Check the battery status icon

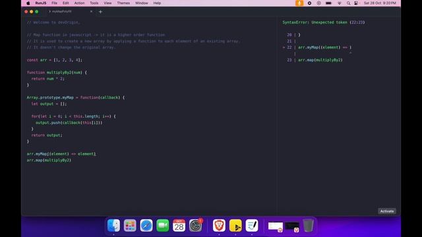click(x=328, y=3)
